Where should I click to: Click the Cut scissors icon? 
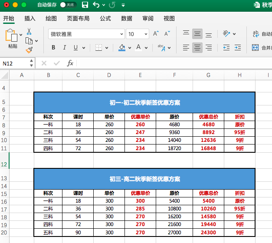29,32
